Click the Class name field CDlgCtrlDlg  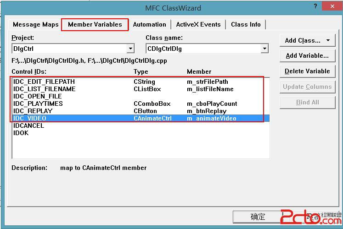click(207, 49)
